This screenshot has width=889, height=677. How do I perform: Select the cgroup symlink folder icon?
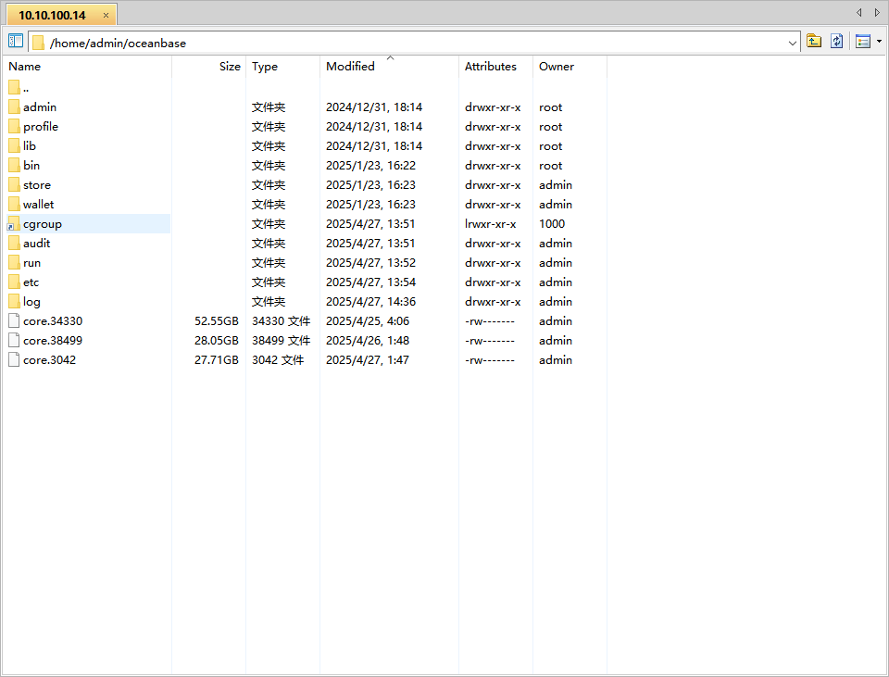(14, 223)
